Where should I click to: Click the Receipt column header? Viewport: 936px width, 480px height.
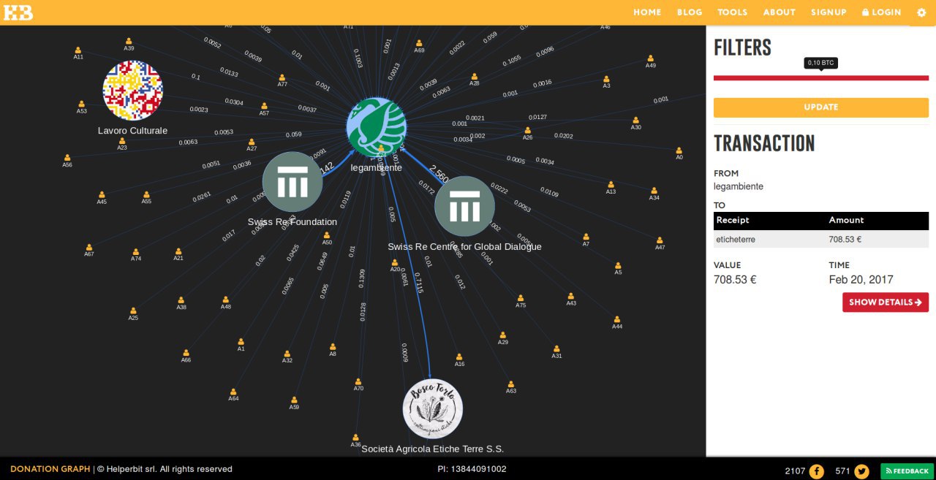tap(733, 220)
